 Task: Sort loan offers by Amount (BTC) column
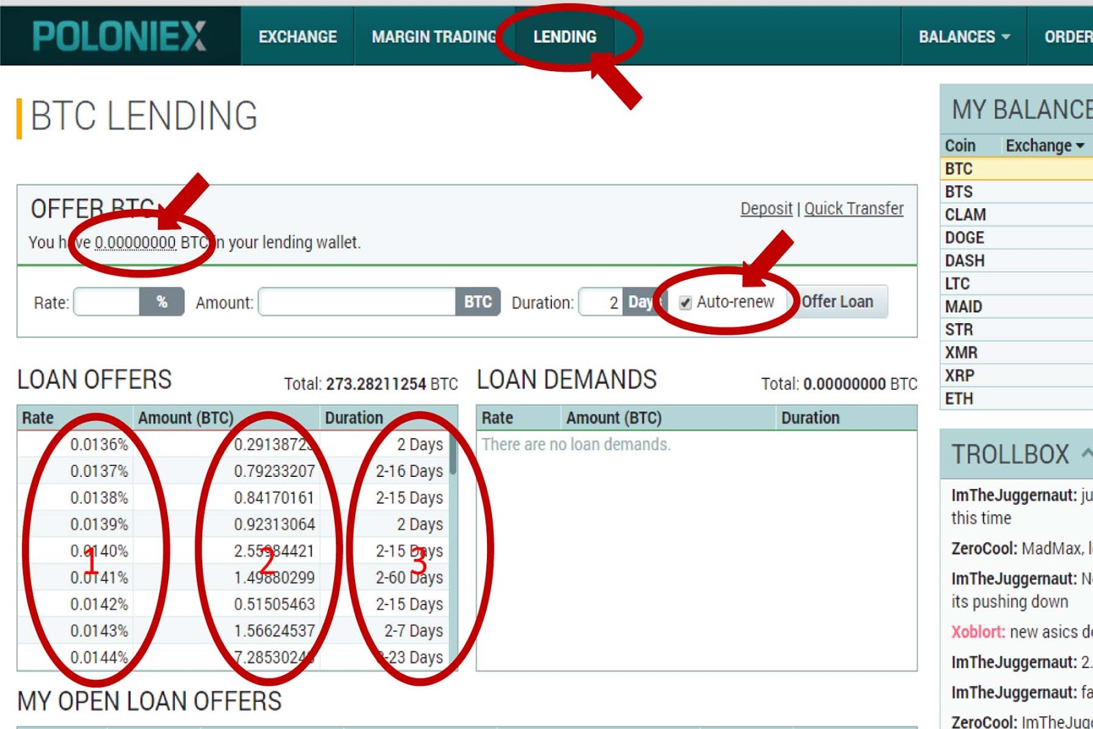pyautogui.click(x=185, y=417)
